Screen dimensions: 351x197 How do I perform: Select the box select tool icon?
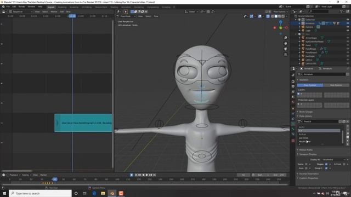[132, 11]
